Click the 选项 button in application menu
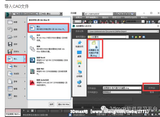 (51, 104)
